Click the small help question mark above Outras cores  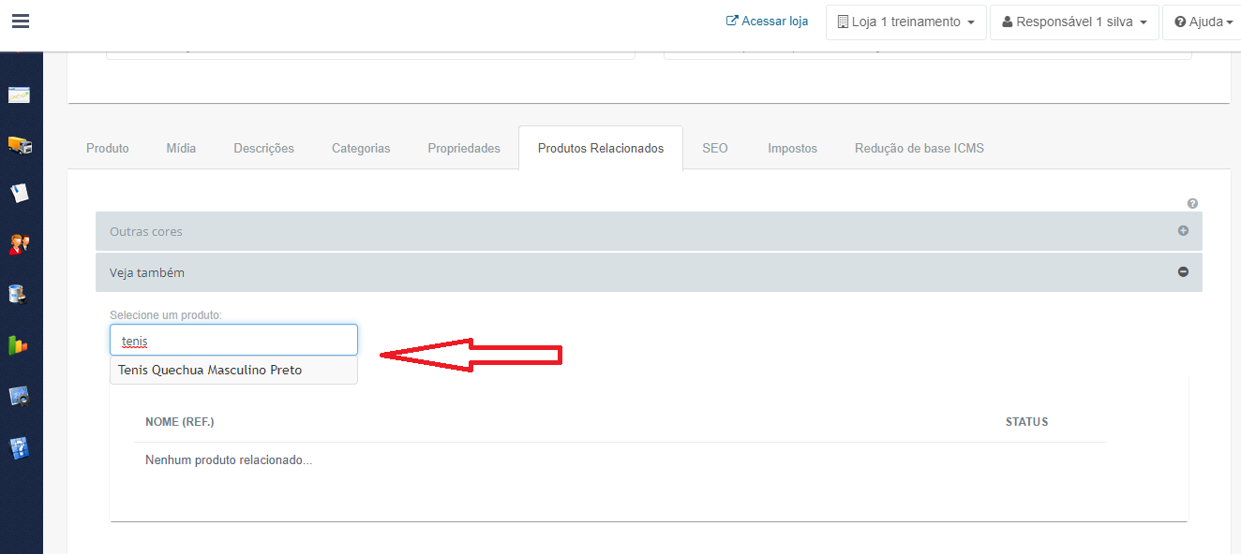coord(1192,203)
